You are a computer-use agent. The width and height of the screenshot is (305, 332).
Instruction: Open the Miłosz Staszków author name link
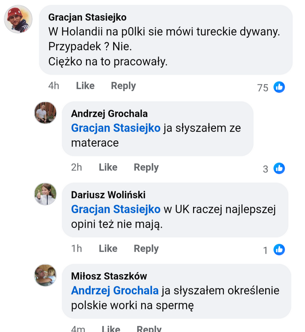coord(109,276)
